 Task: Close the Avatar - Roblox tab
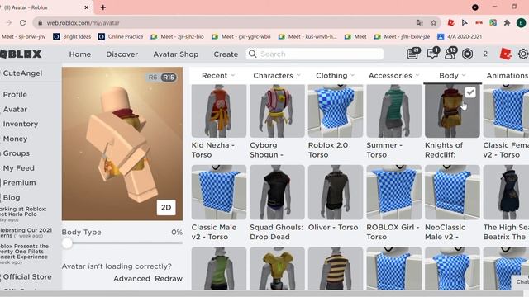pyautogui.click(x=87, y=7)
